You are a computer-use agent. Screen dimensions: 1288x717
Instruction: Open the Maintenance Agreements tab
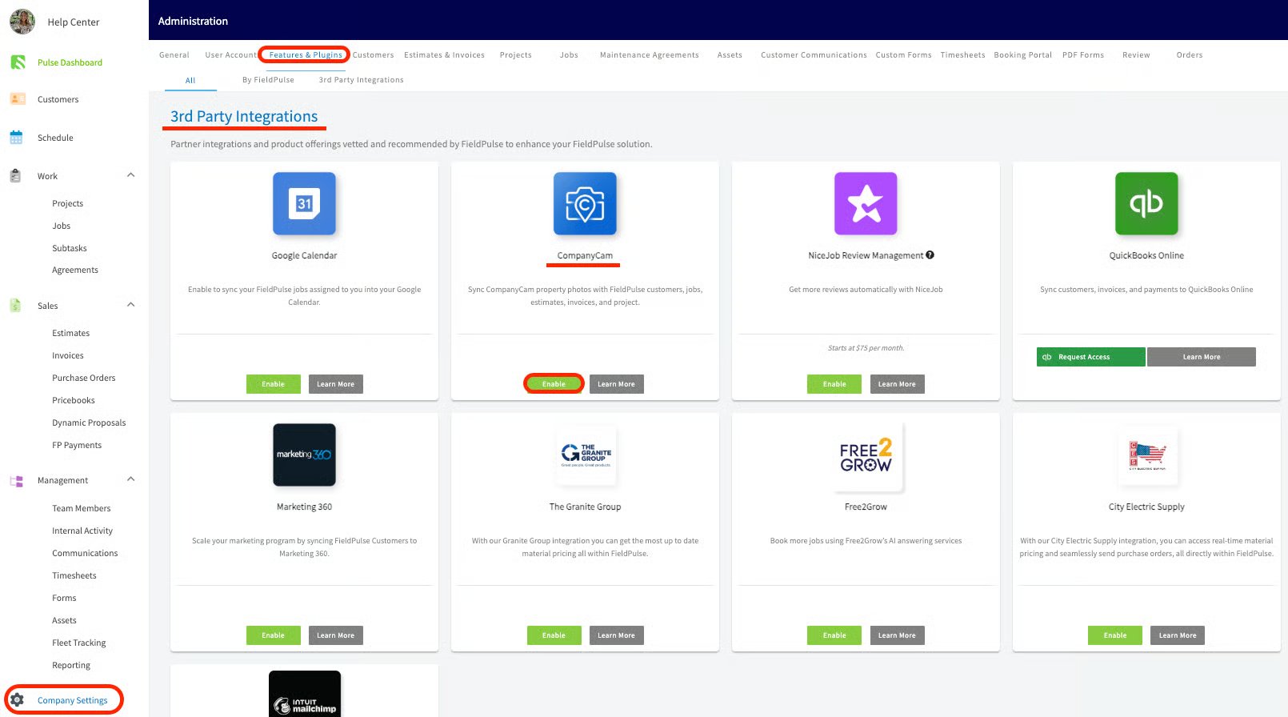click(x=649, y=54)
